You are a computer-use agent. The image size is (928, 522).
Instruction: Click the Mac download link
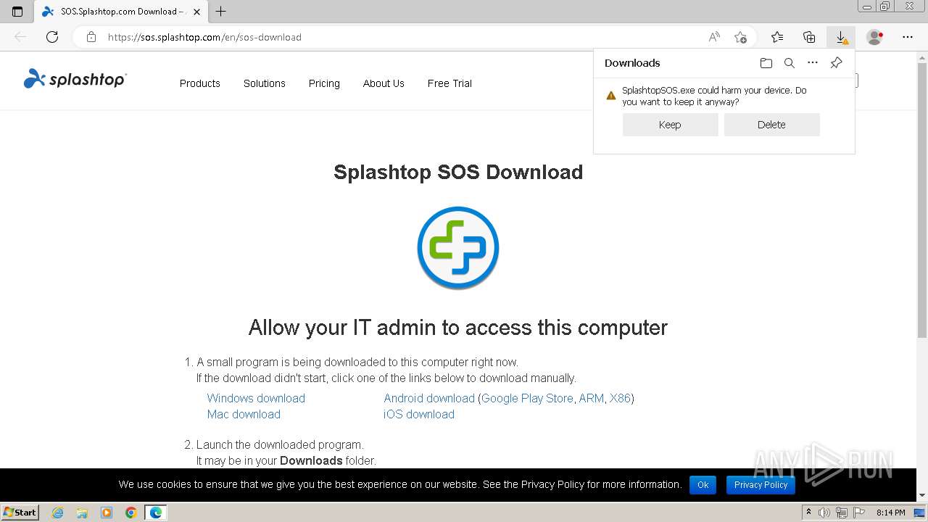pyautogui.click(x=244, y=414)
